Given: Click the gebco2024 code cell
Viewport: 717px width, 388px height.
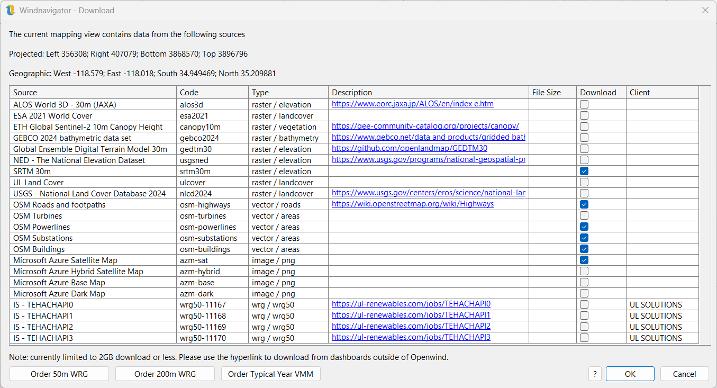Looking at the screenshot, I should pos(212,138).
